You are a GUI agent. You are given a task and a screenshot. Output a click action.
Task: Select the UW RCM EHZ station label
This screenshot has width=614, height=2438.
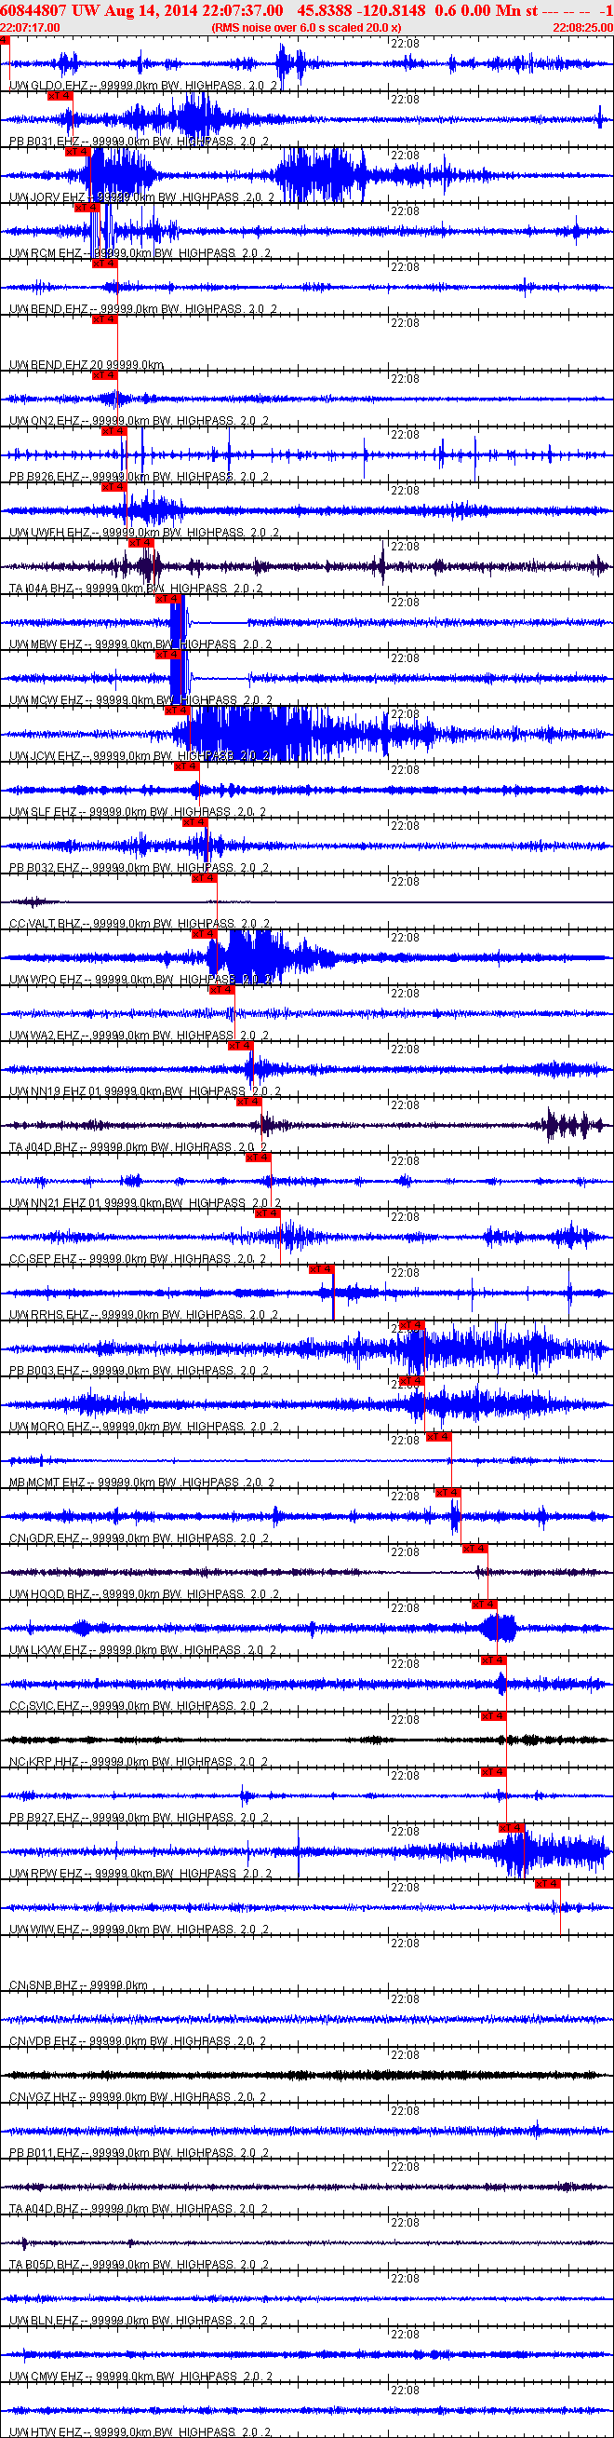pyautogui.click(x=140, y=252)
